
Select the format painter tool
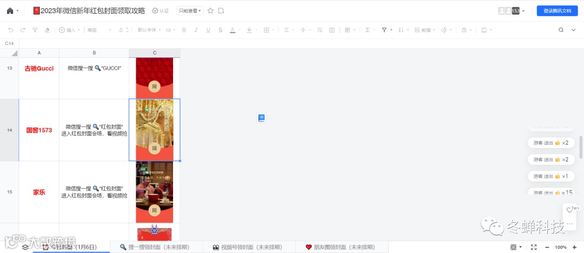[35, 30]
